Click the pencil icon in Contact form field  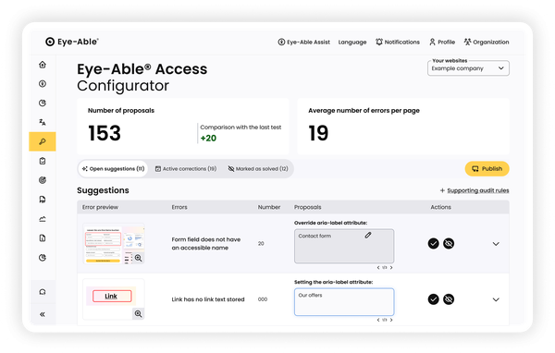(368, 236)
